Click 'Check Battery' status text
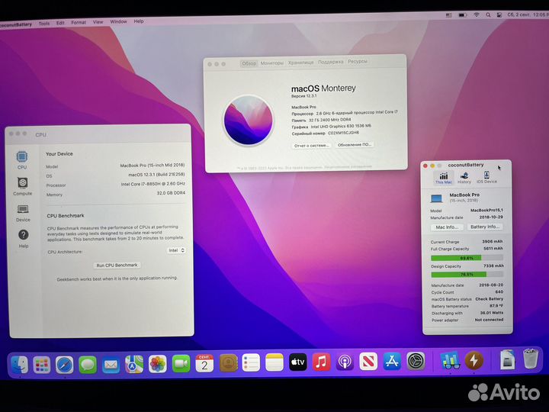Screen dimensions: 549x412 pos(489,299)
